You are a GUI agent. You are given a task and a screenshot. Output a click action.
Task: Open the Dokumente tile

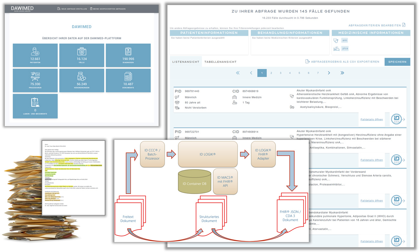tap(128, 80)
